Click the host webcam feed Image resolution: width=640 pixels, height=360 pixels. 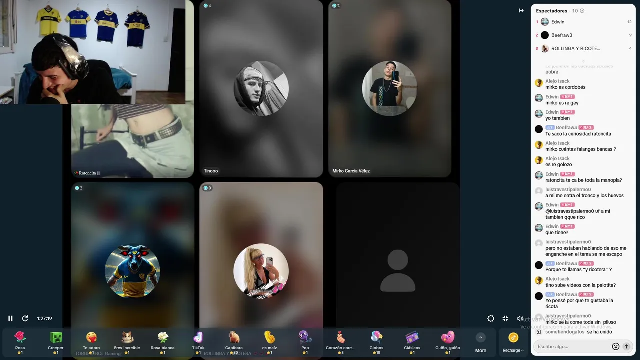(x=93, y=52)
